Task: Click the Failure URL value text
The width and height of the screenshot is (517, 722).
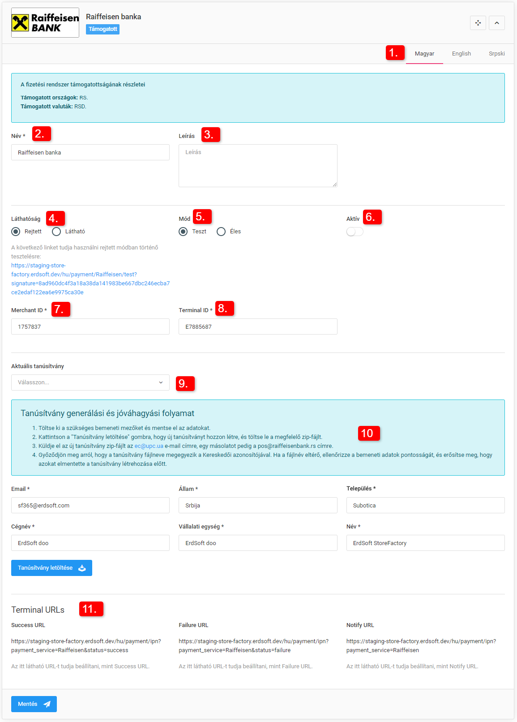Action: point(254,646)
